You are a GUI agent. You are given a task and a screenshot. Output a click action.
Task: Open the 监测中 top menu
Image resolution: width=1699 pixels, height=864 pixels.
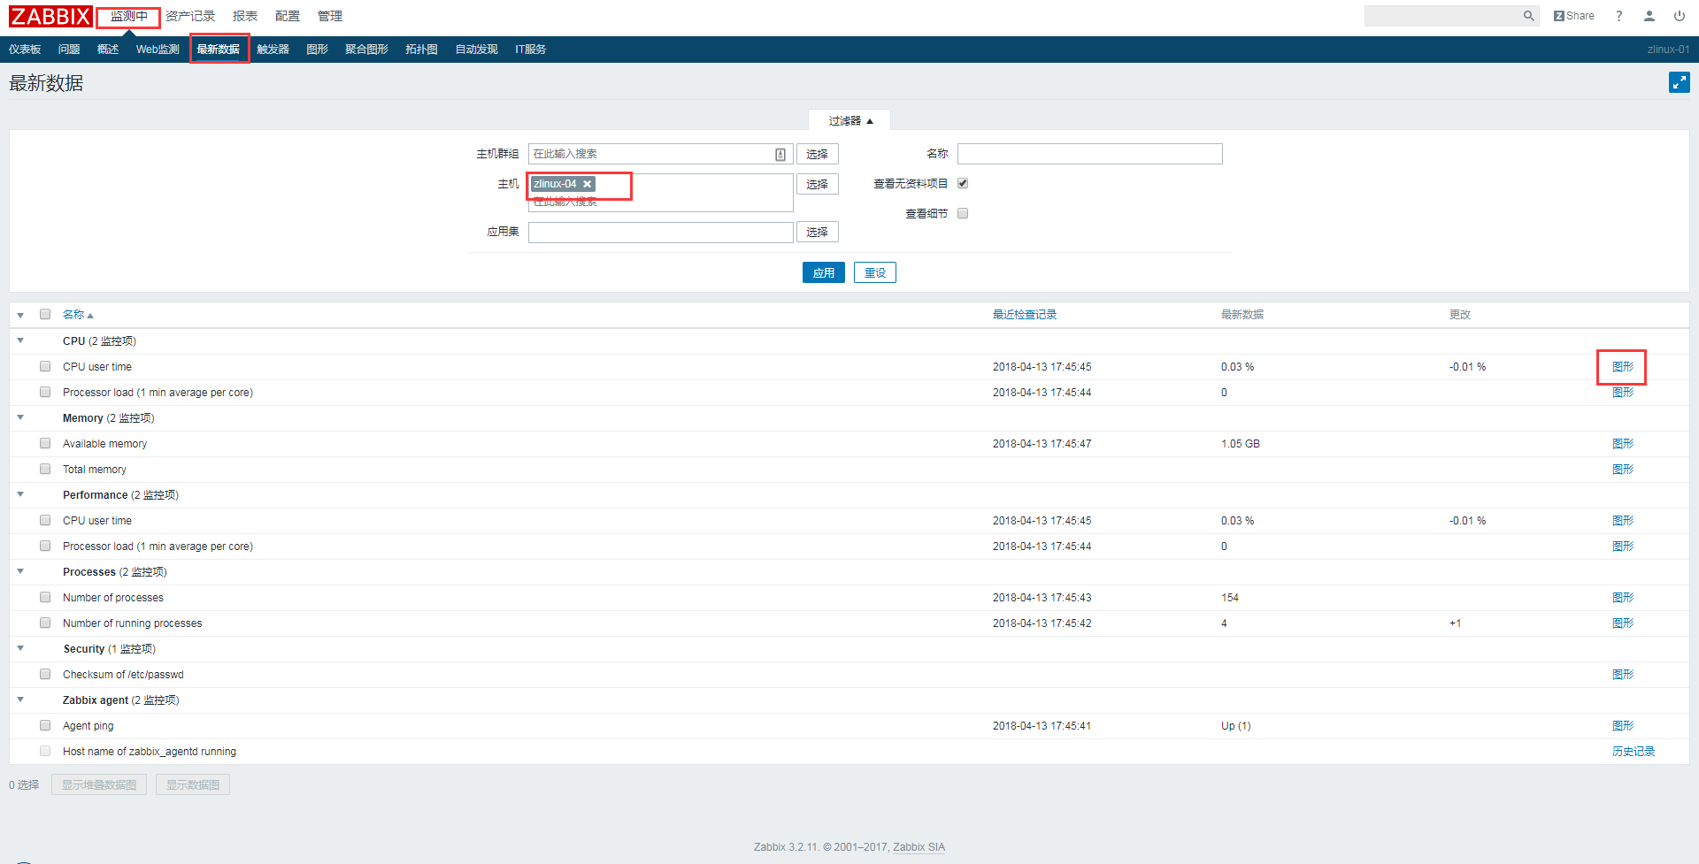(129, 16)
